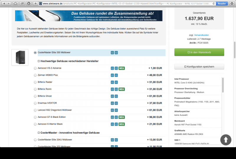Open the first blue icon in the Zalman MS800 Plus row
236x159 pixels.
(112, 75)
